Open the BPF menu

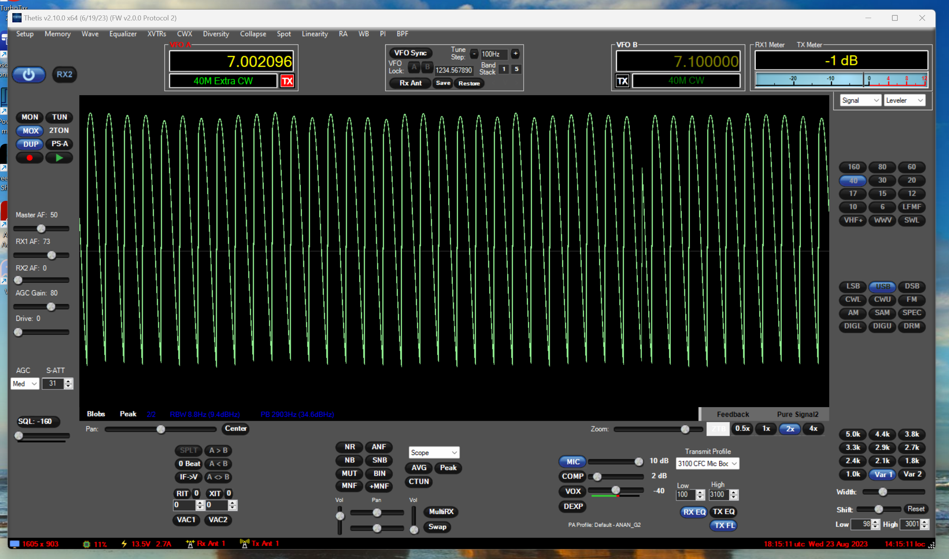point(402,34)
